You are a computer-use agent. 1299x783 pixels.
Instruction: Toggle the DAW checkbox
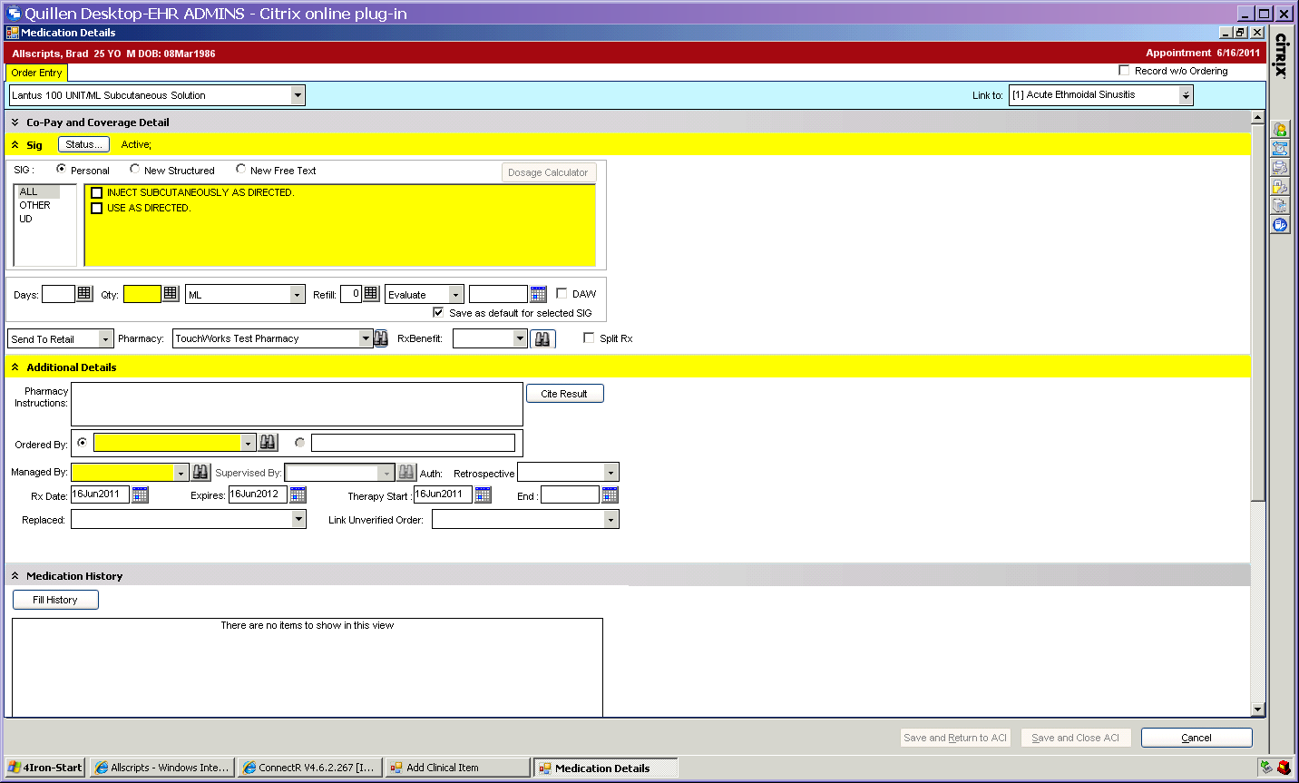tap(562, 293)
